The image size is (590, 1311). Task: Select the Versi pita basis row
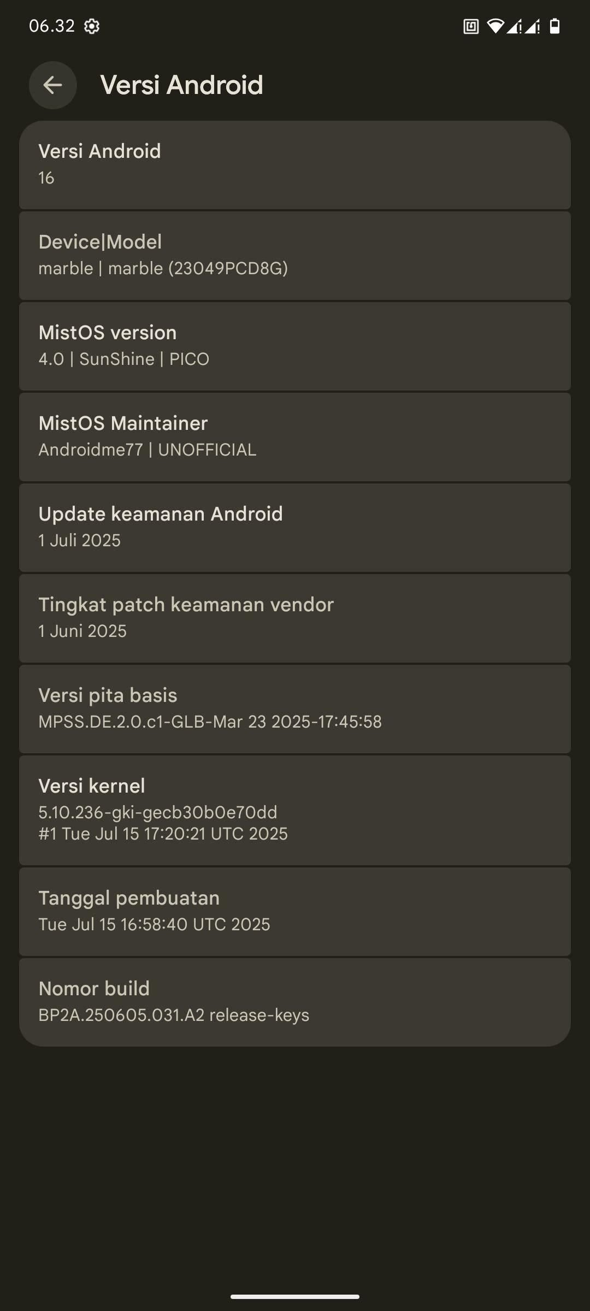point(295,709)
